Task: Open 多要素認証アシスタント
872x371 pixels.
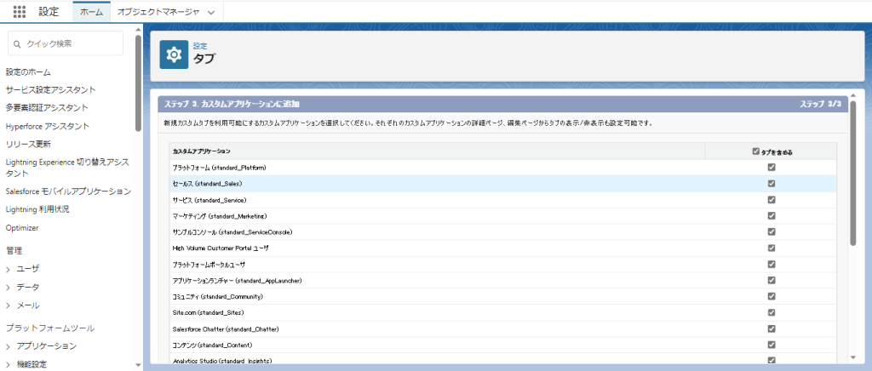Action: click(x=47, y=107)
